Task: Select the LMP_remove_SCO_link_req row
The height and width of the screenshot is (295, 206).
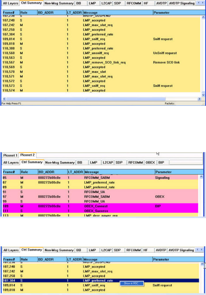Action: tap(104, 63)
